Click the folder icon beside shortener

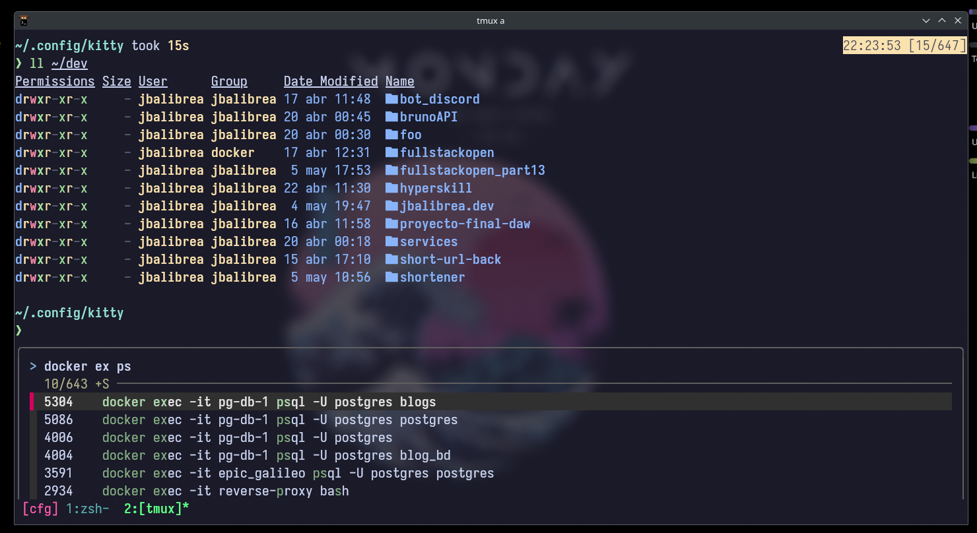click(x=391, y=277)
